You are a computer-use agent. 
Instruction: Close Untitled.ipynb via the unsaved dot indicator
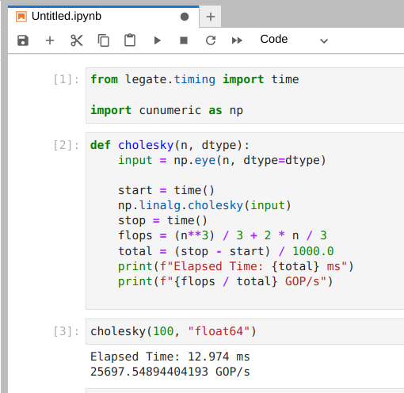click(185, 17)
